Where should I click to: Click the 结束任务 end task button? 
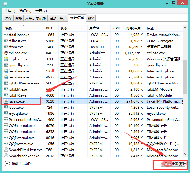173,164
